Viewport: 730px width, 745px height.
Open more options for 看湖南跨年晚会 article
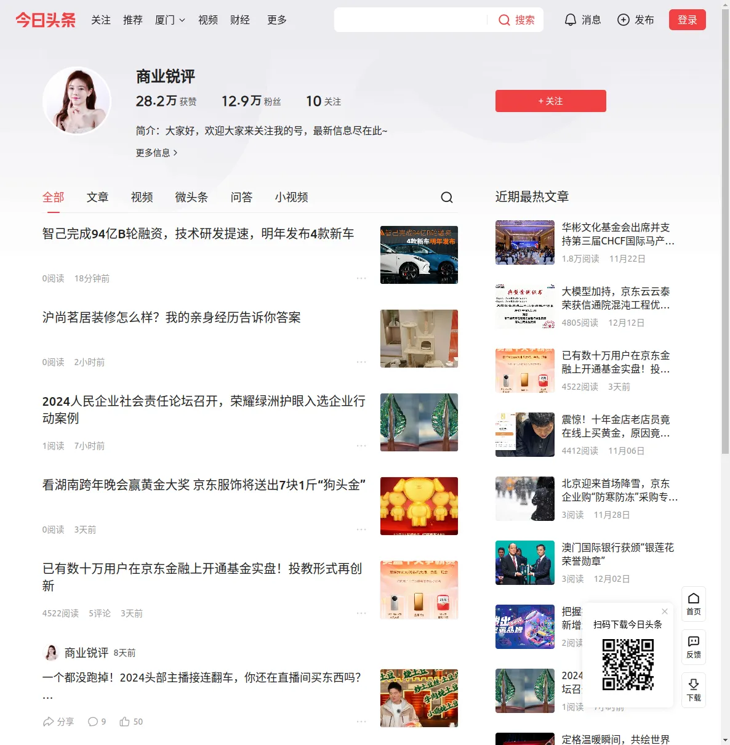[x=361, y=530]
